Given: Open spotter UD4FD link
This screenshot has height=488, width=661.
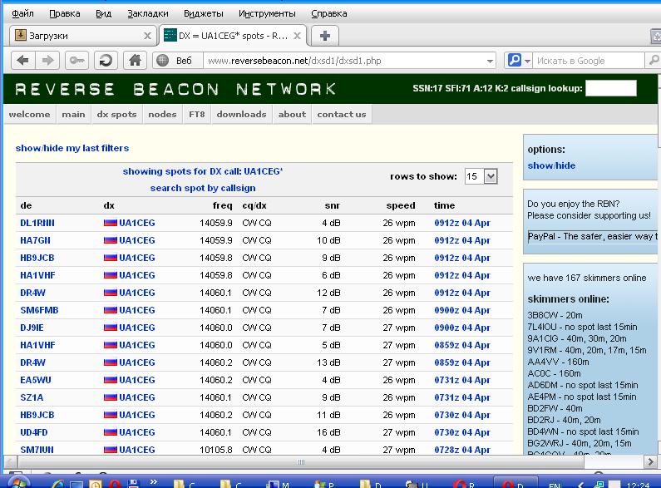Looking at the screenshot, I should tap(34, 432).
